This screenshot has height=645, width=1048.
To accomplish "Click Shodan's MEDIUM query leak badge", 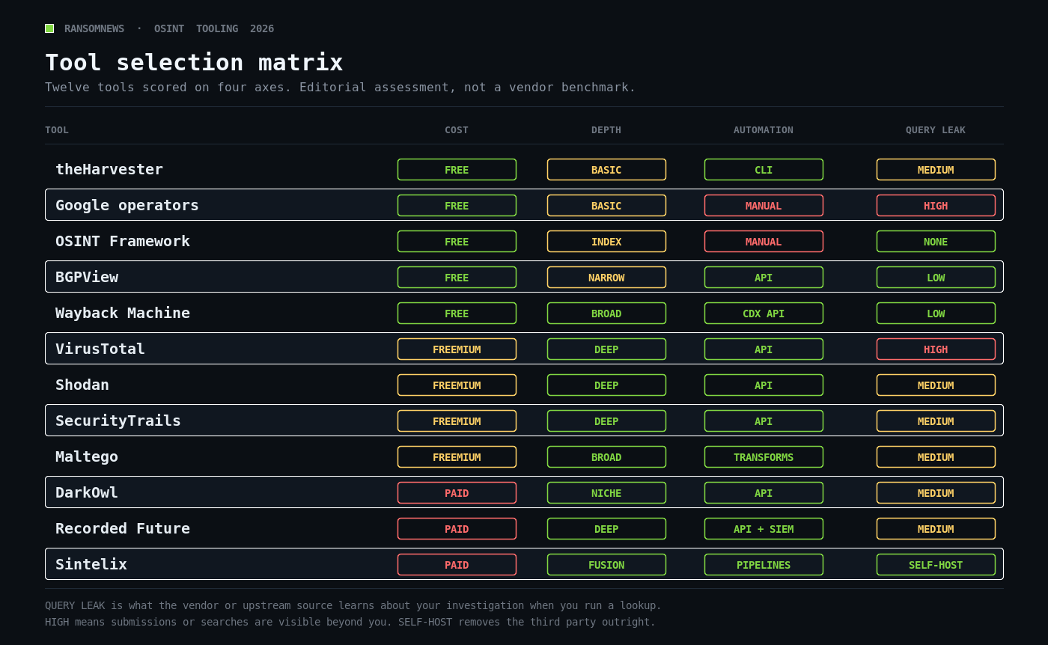I will 936,385.
